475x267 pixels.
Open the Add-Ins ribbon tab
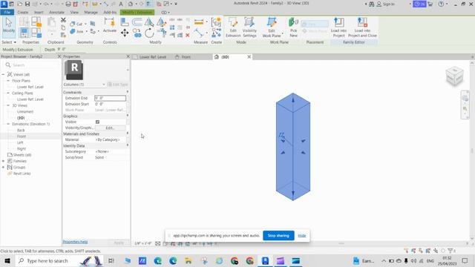(110, 13)
